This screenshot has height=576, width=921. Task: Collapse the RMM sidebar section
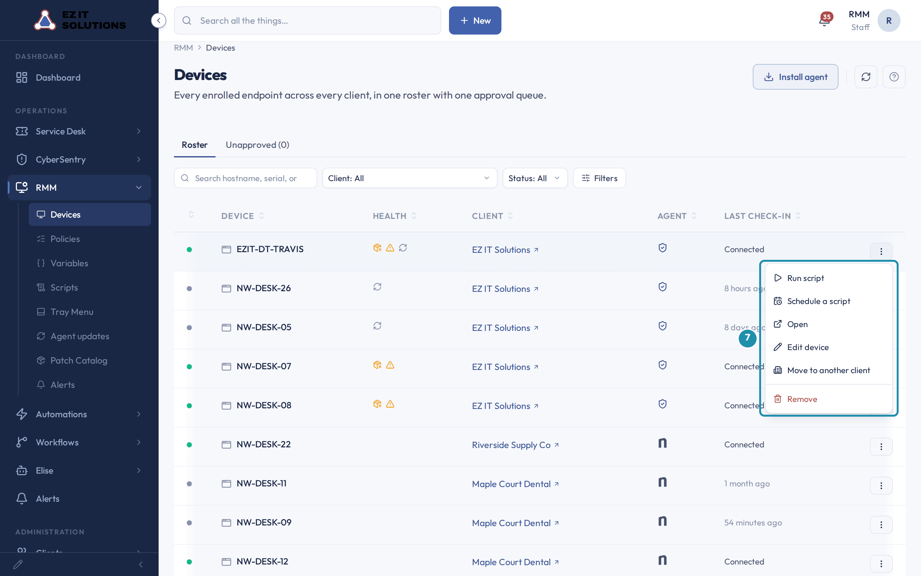tap(79, 188)
